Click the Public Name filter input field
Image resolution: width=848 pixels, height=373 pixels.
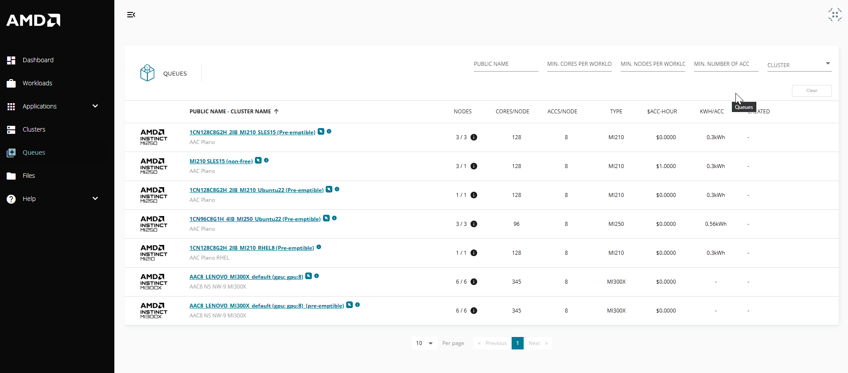(505, 64)
